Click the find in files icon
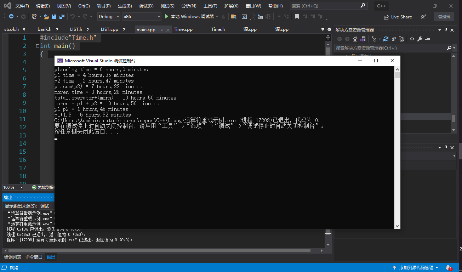Image resolution: width=462 pixels, height=272 pixels. (233, 17)
